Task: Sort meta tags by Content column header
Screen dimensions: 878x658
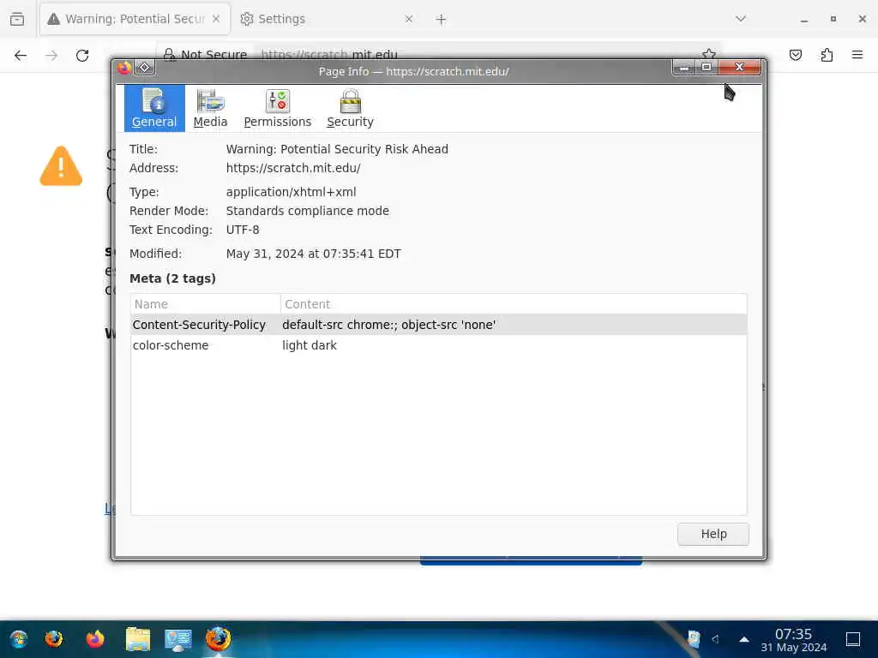Action: 514,304
